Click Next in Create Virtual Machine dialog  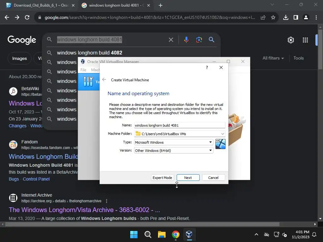188,178
